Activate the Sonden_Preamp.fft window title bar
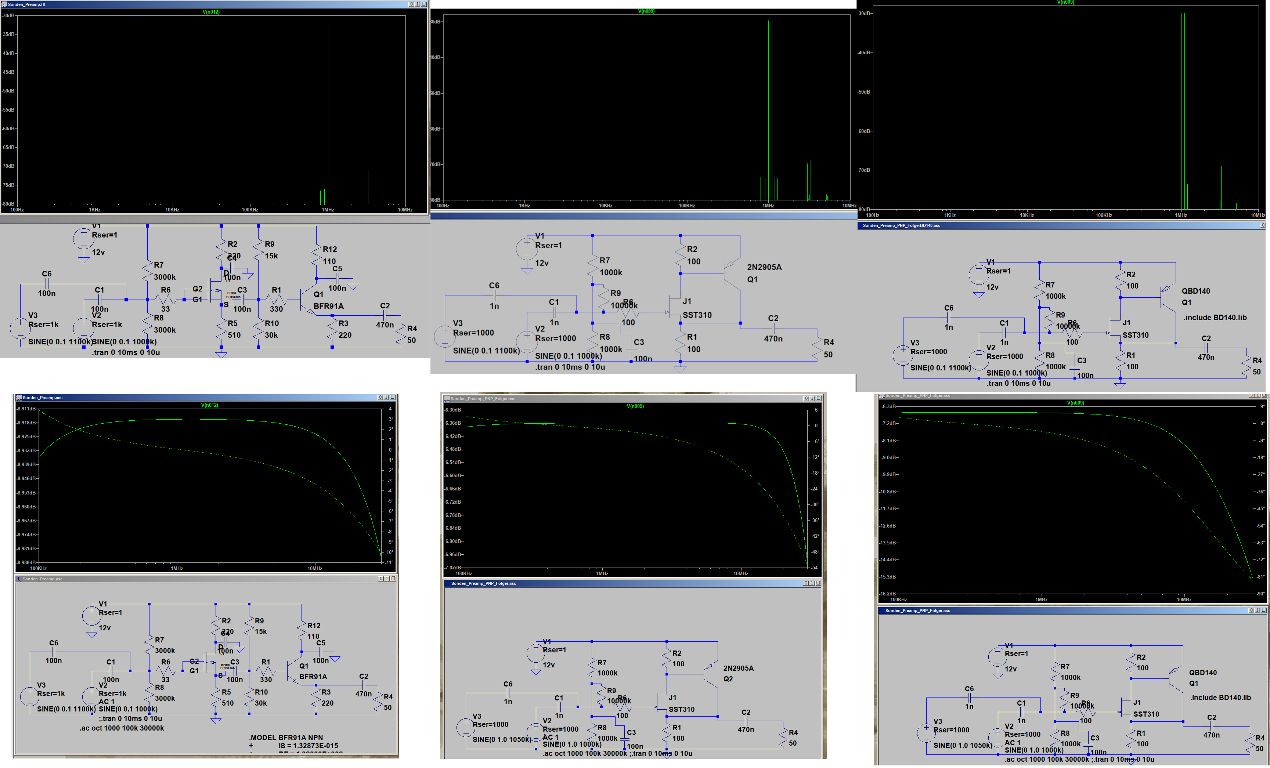1270x768 pixels. [206, 4]
